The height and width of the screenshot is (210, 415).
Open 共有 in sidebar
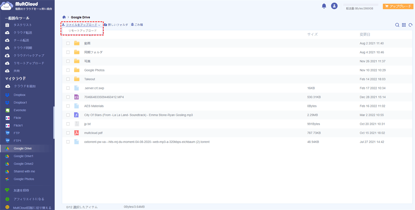pos(17,71)
